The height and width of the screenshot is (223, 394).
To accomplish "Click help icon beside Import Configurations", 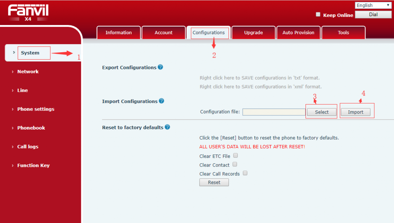I will tap(162, 101).
